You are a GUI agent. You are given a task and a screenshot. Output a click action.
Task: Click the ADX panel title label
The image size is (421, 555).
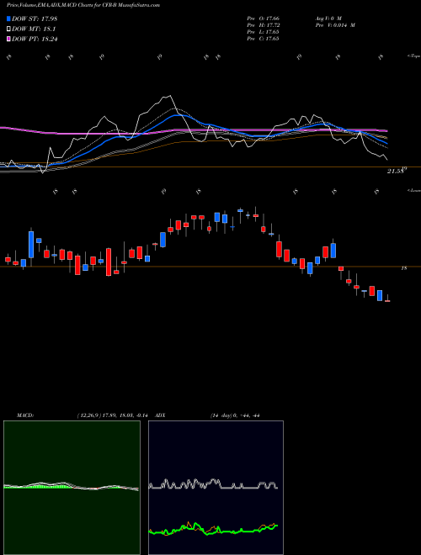161,415
